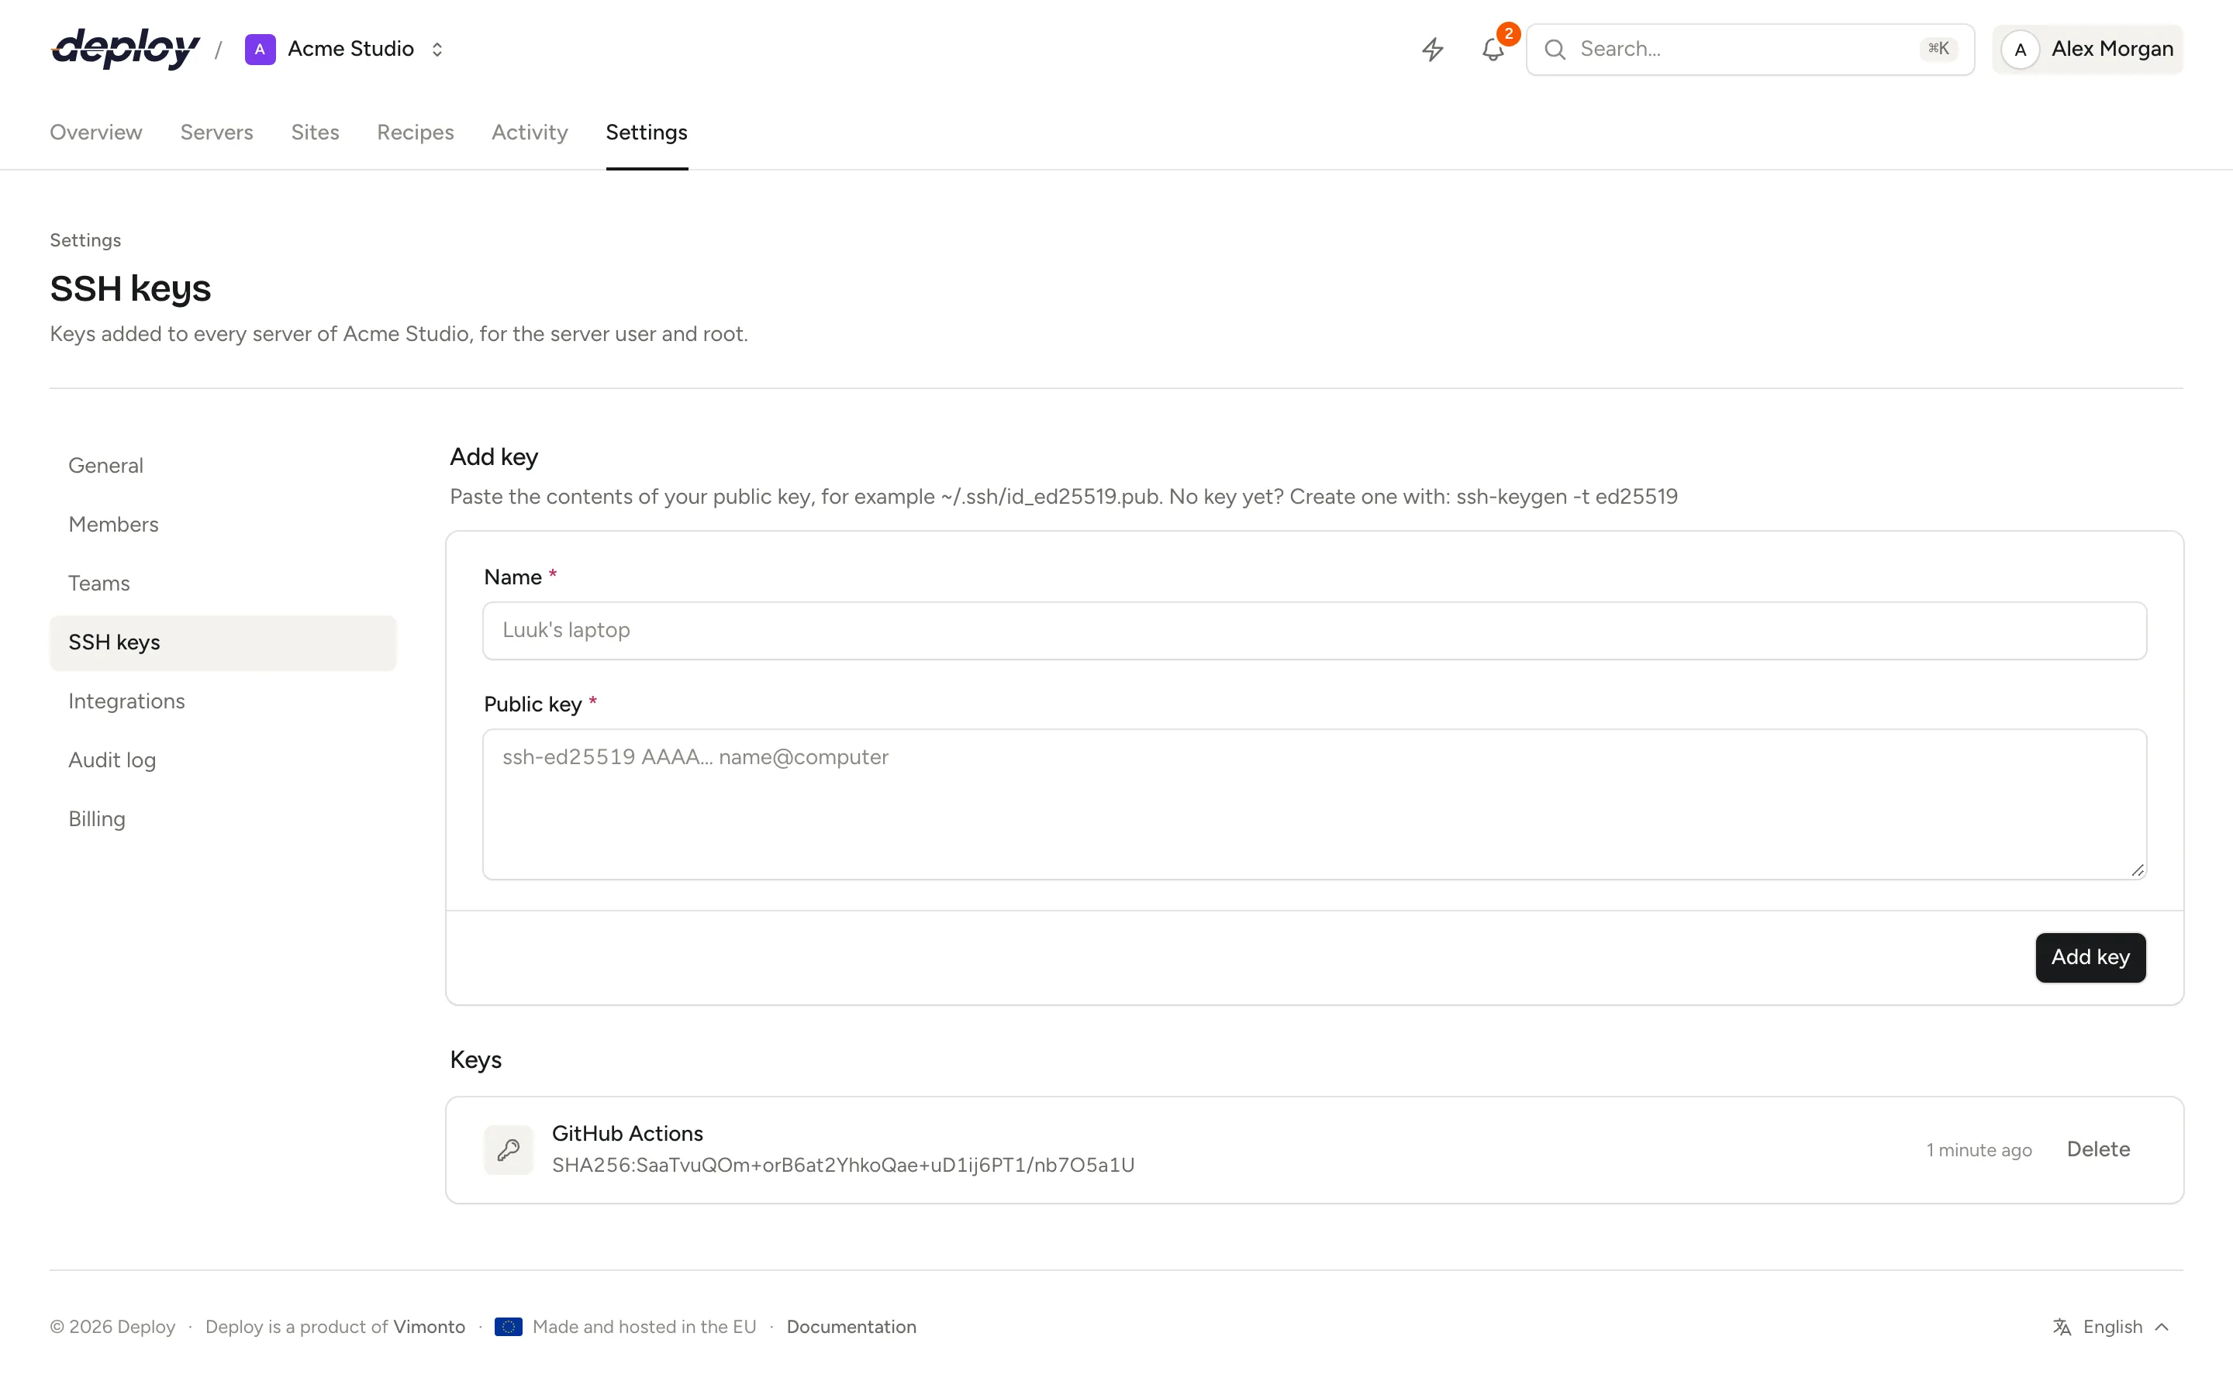Go to the Overview tab
This screenshot has height=1395, width=2233.
[96, 132]
